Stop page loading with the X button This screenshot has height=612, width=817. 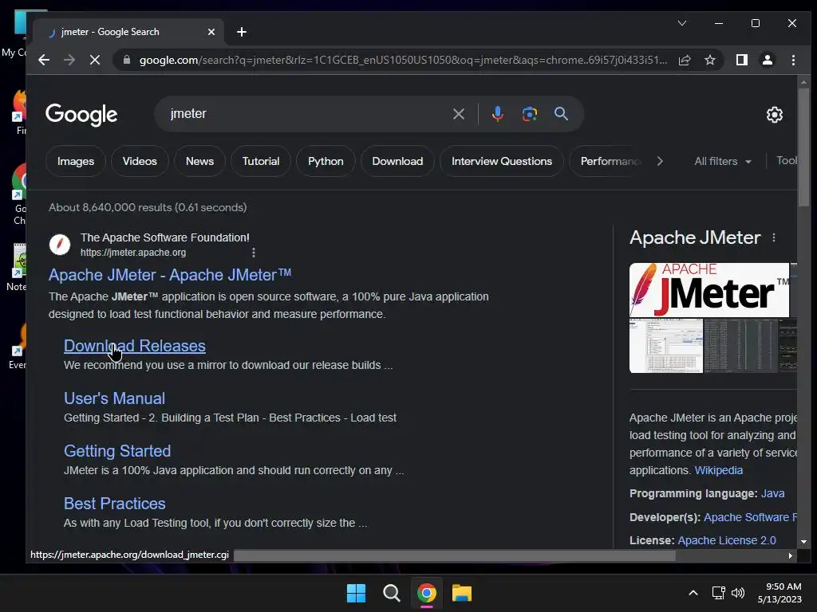pos(95,61)
